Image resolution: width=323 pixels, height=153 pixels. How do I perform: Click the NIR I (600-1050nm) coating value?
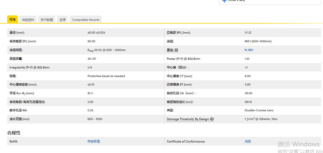(x=258, y=41)
